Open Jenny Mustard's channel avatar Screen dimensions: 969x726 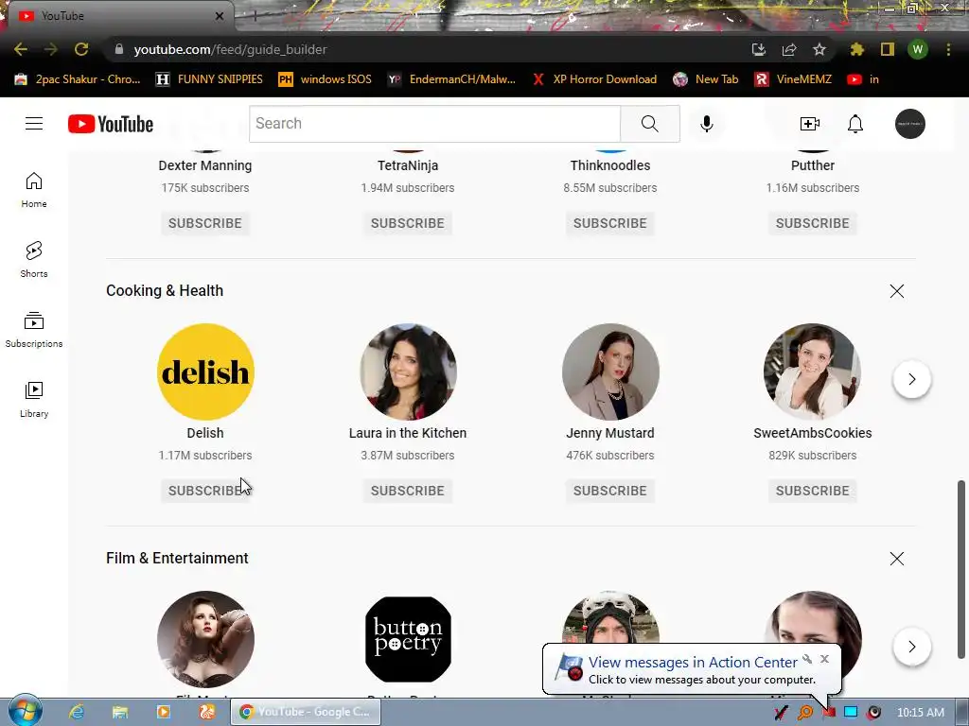click(610, 372)
